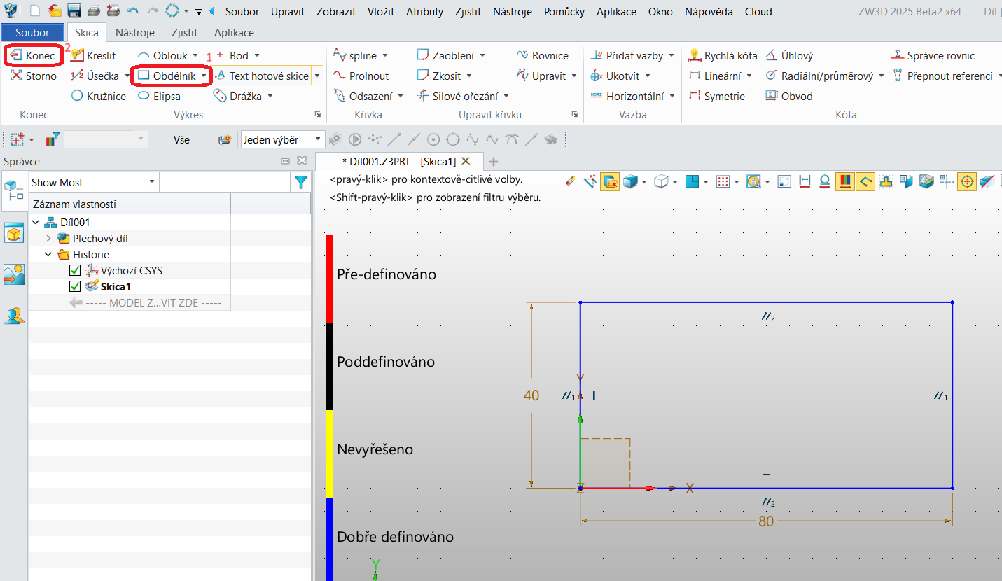Click the blue Soubor button
1002x581 pixels.
tap(32, 33)
